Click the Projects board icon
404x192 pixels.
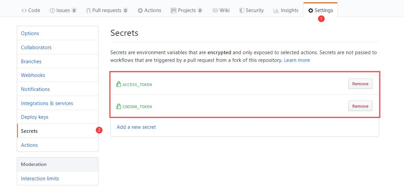(173, 10)
